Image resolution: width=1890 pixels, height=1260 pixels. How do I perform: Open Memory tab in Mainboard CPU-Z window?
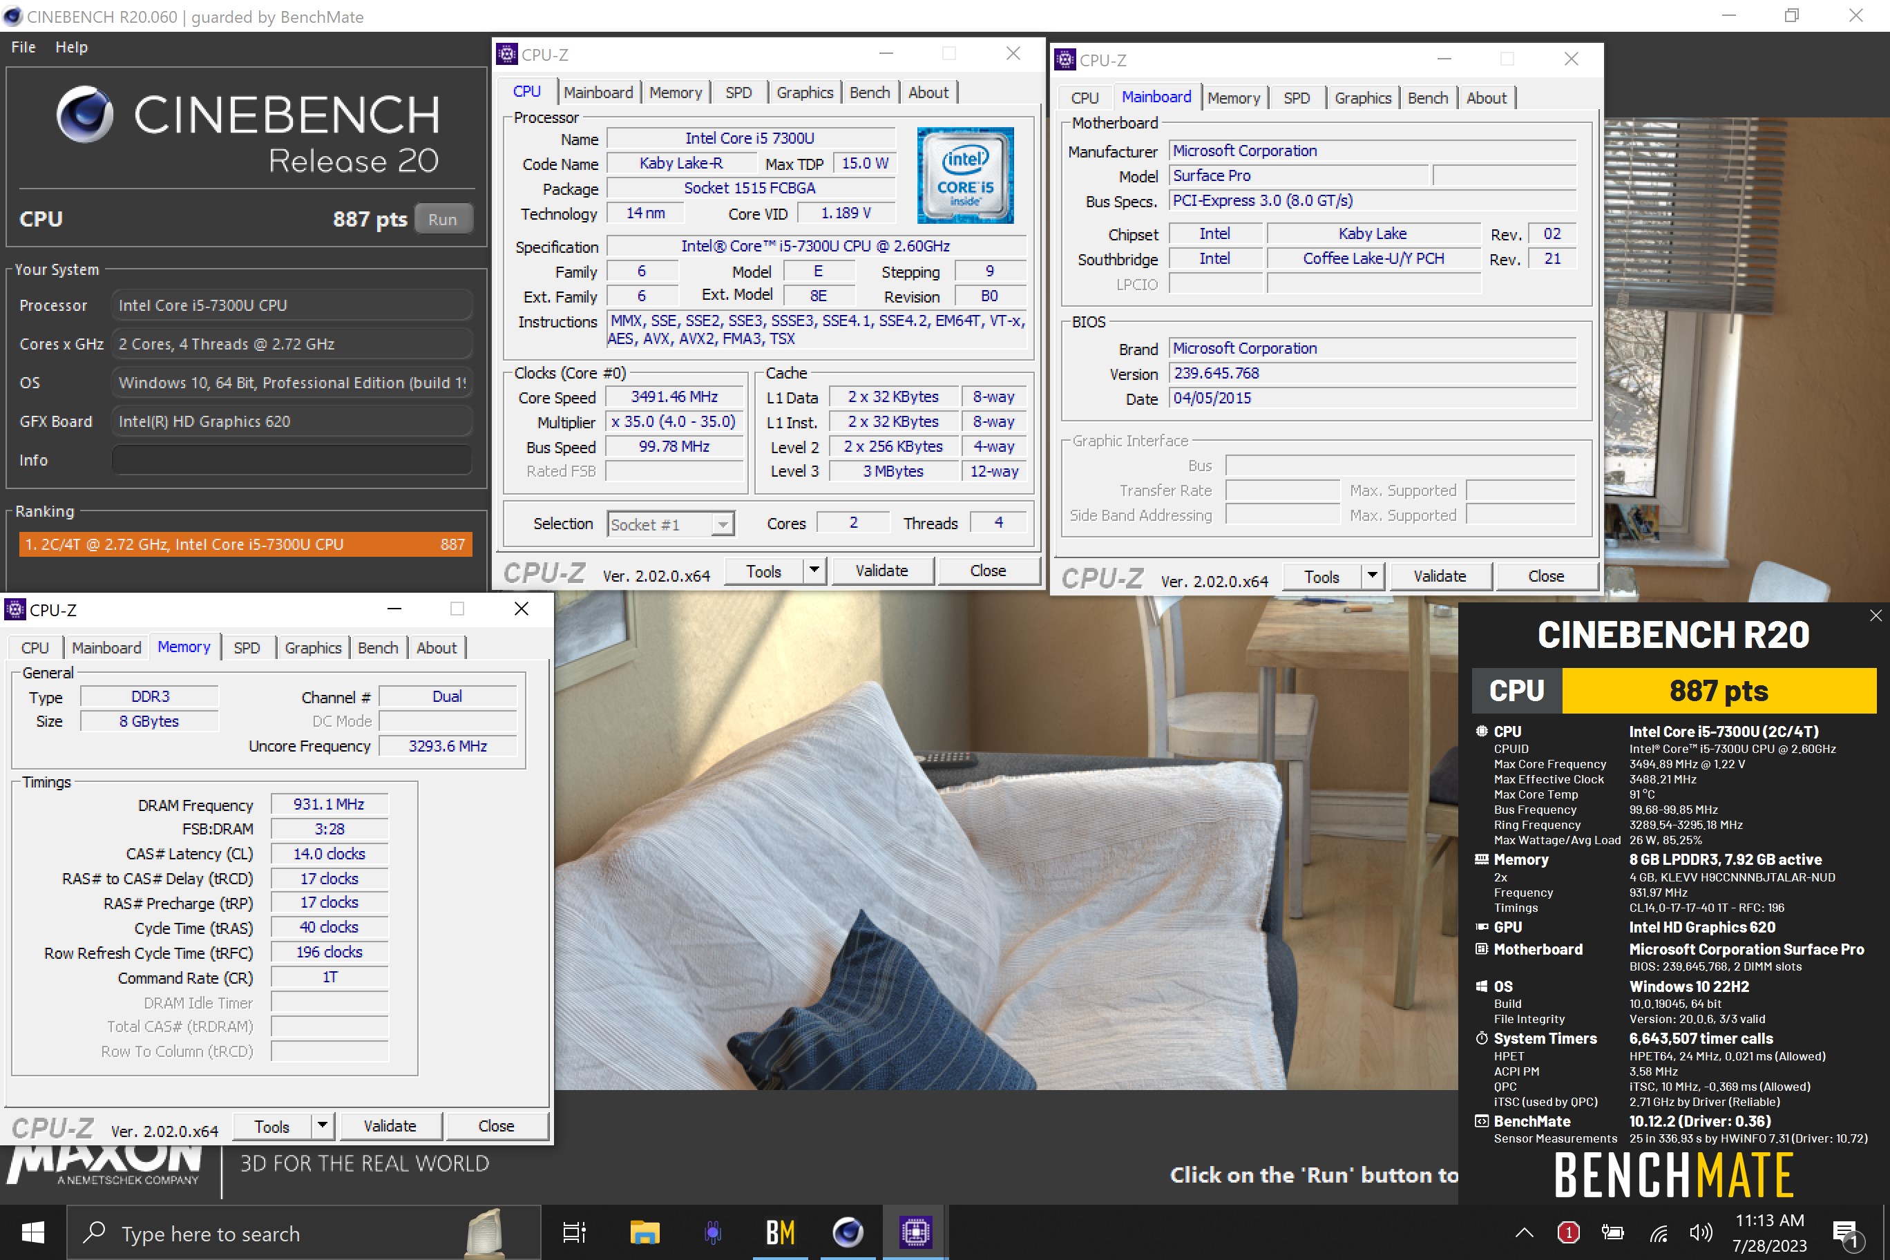1234,98
